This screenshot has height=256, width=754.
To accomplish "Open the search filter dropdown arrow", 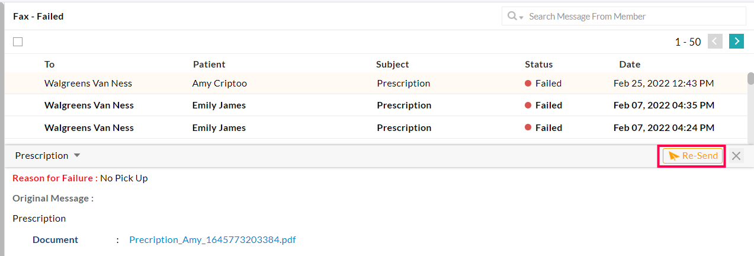I will pos(522,17).
